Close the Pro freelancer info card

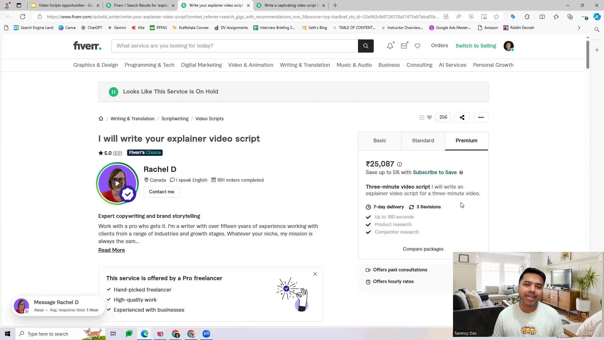pos(315,274)
